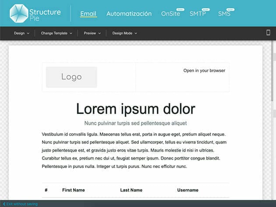Image resolution: width=276 pixels, height=207 pixels.
Task: Click the 'Open in your browser' link
Action: 204,70
